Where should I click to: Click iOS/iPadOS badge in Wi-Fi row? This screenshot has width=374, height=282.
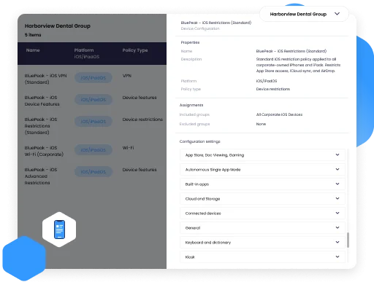point(93,150)
